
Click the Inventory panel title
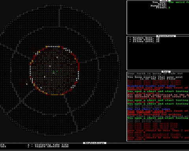point(166,36)
